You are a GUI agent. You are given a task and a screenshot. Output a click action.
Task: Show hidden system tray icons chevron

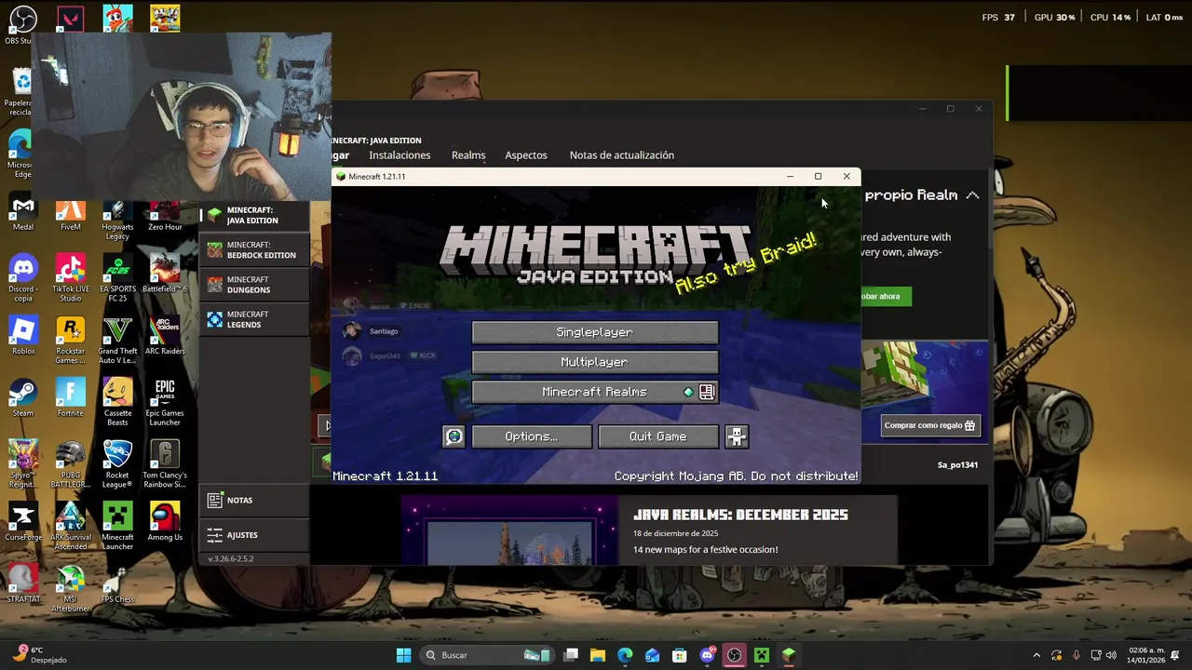click(x=1036, y=655)
